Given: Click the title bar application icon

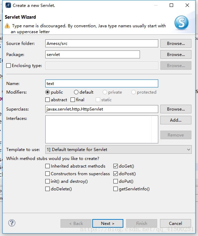Looking at the screenshot, I should pyautogui.click(x=8, y=5).
